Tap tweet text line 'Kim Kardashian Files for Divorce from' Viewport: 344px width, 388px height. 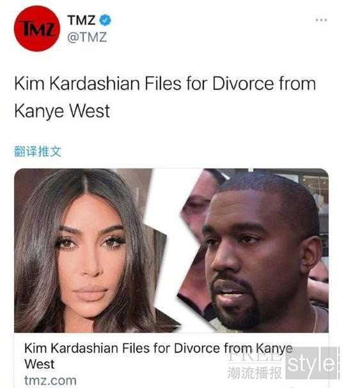[x=165, y=84]
